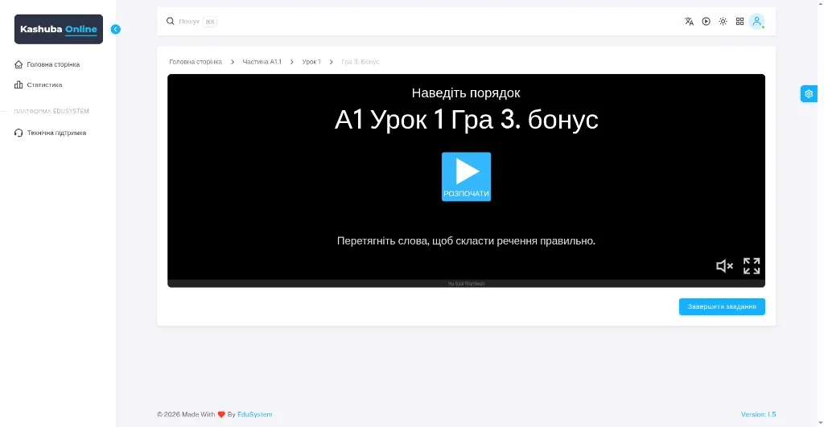Click the Гра 3. Бонус breadcrumb text
This screenshot has height=427, width=824.
pos(360,62)
